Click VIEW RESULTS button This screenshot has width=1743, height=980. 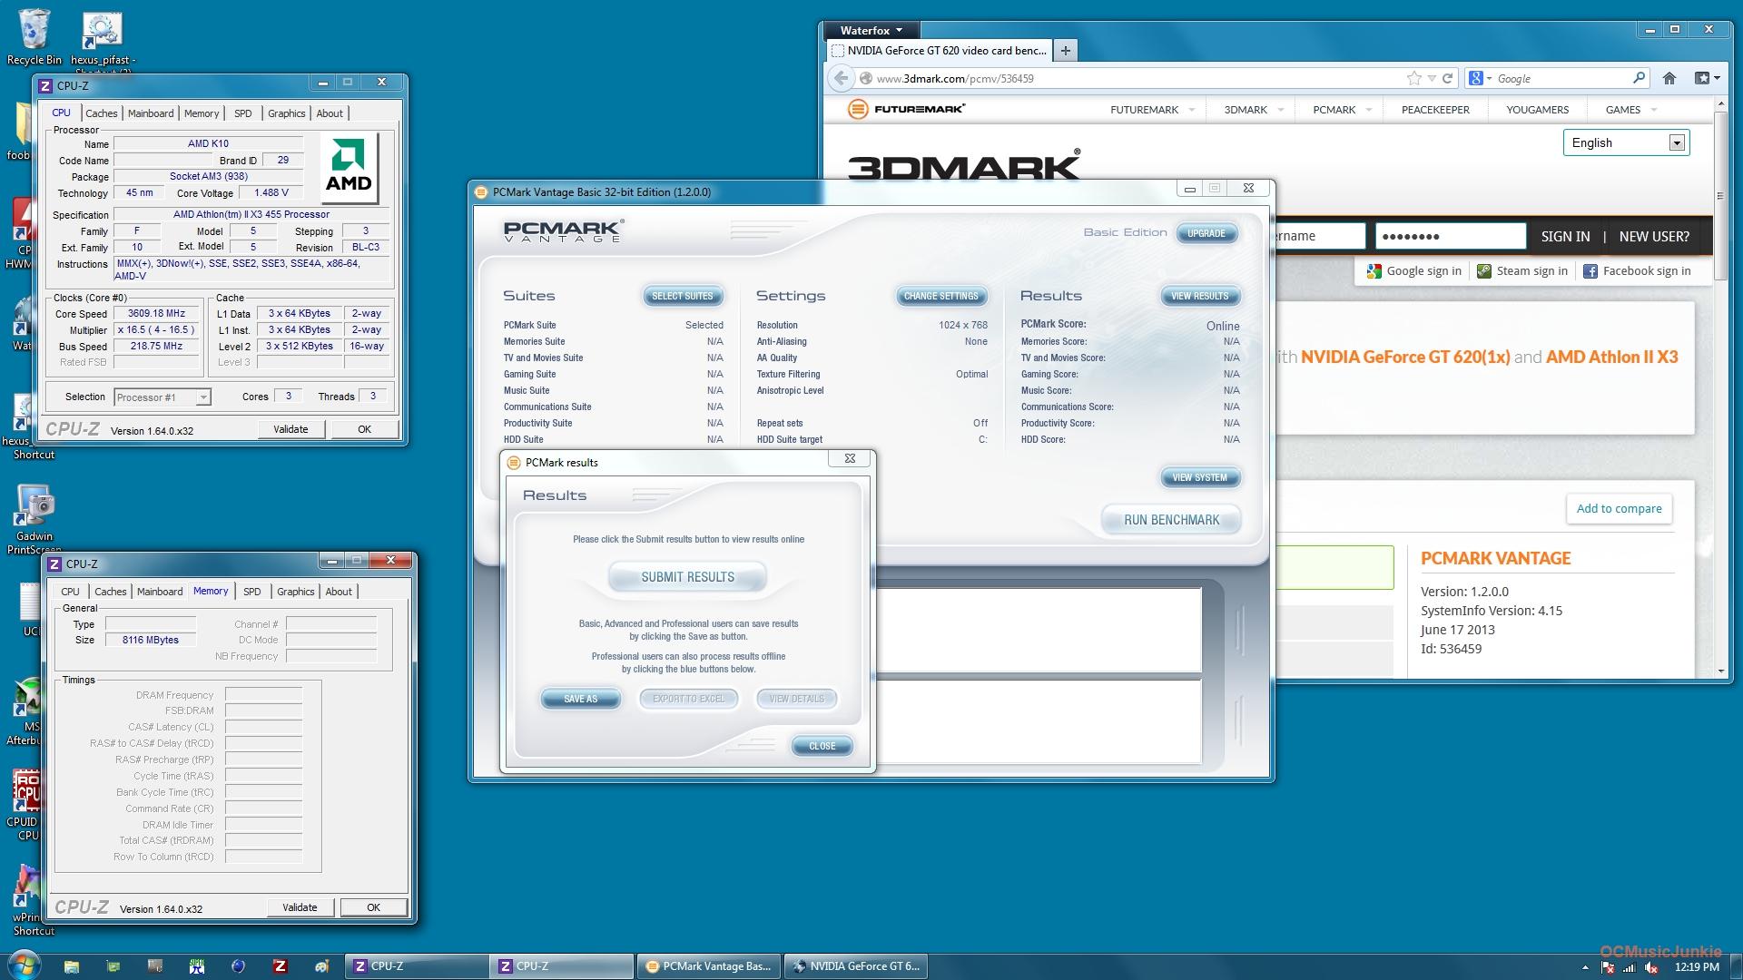pos(1199,296)
